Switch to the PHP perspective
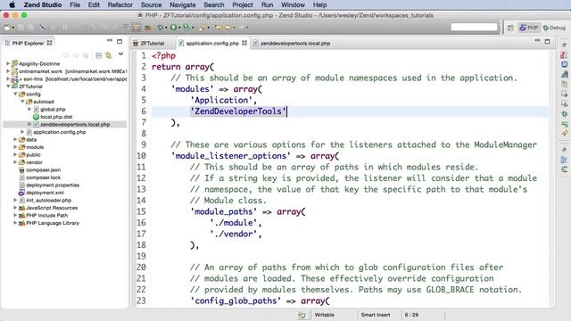The width and height of the screenshot is (571, 321). (x=529, y=28)
